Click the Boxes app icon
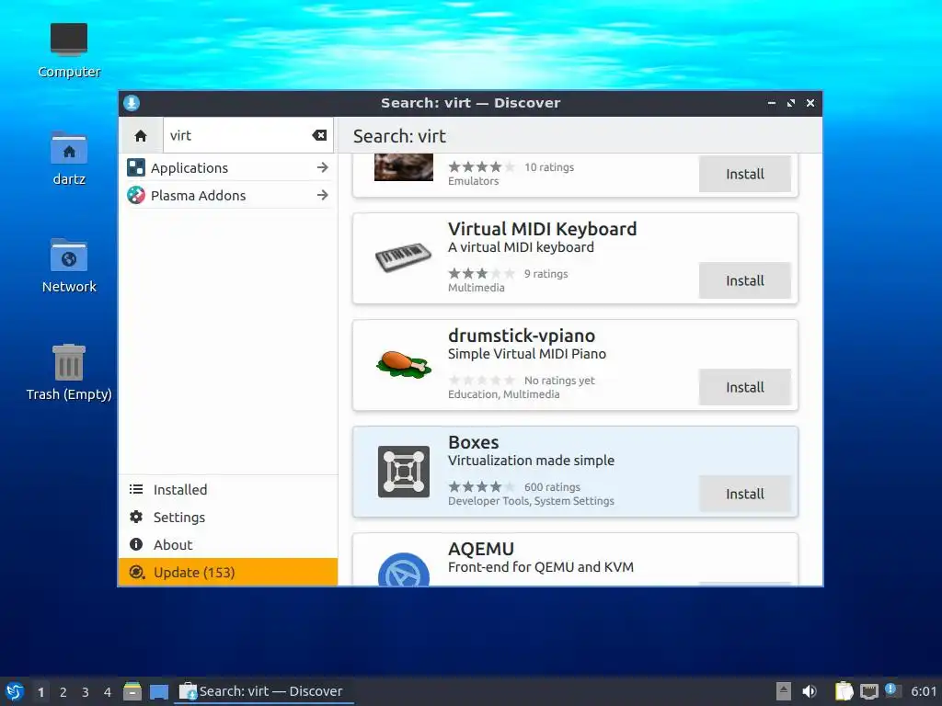942x706 pixels. click(403, 472)
